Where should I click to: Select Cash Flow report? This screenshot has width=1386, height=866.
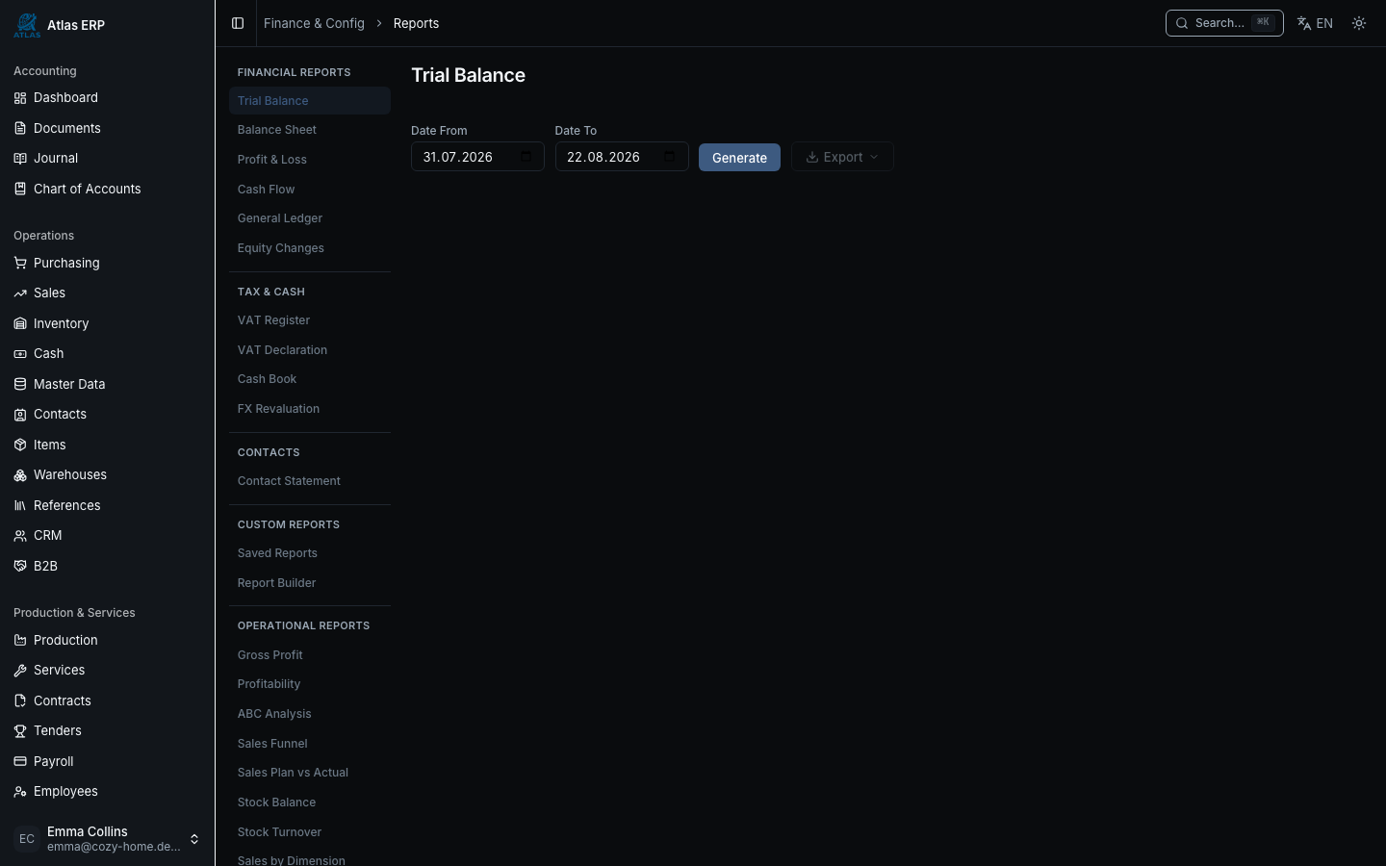pyautogui.click(x=310, y=190)
